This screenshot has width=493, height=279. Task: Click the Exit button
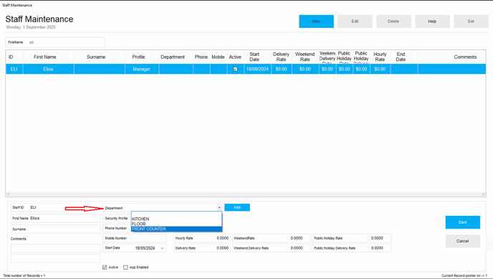471,22
